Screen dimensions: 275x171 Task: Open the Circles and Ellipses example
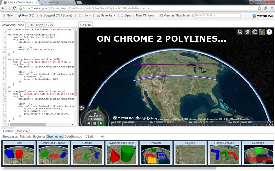(x=53, y=153)
